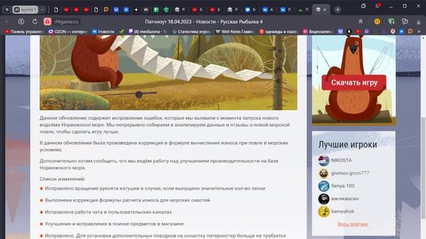Switch to the black star icon tab
The image size is (426, 239).
point(136,10)
